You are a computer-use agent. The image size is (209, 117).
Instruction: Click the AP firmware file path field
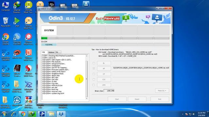coord(141,68)
